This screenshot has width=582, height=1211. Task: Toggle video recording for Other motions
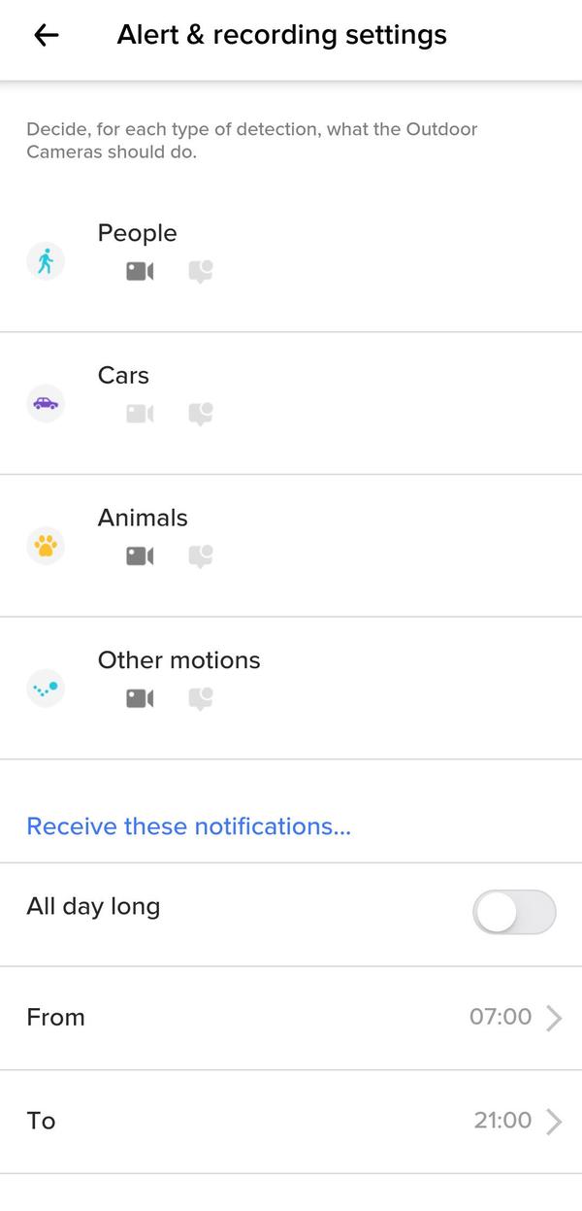[x=140, y=698]
